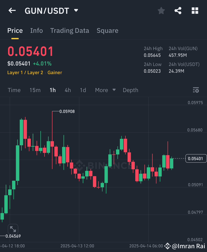Expand the chart to fullscreen
Image resolution: width=207 pixels, height=252 pixels.
[x=13, y=229]
